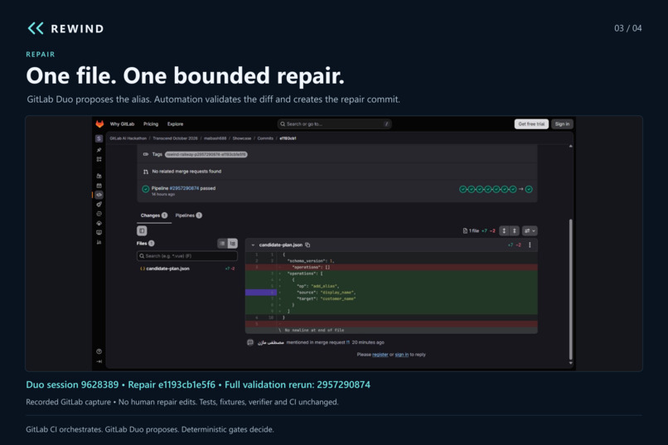Click the Get free trial button
This screenshot has height=445, width=668.
click(x=531, y=124)
